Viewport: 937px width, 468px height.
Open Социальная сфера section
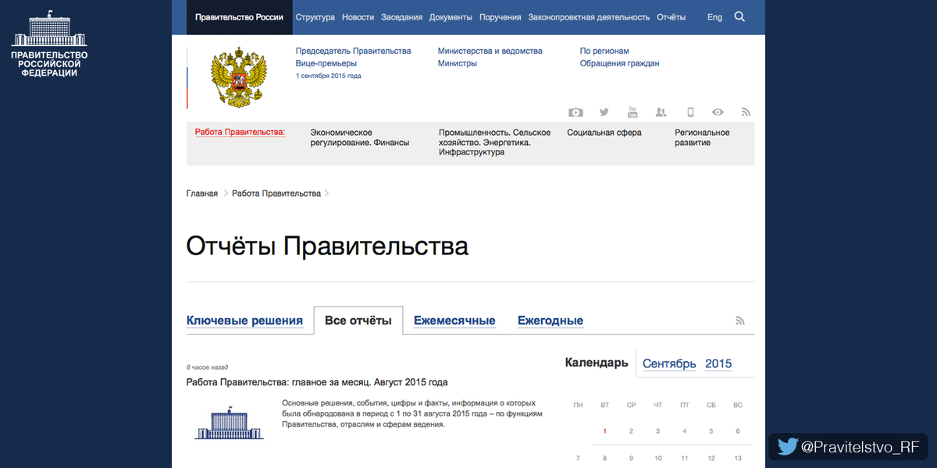point(604,133)
